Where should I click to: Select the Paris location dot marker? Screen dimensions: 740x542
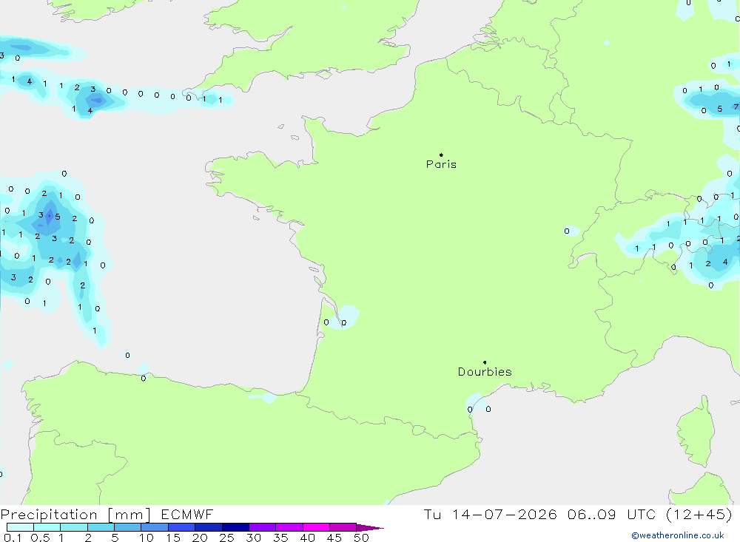[441, 155]
